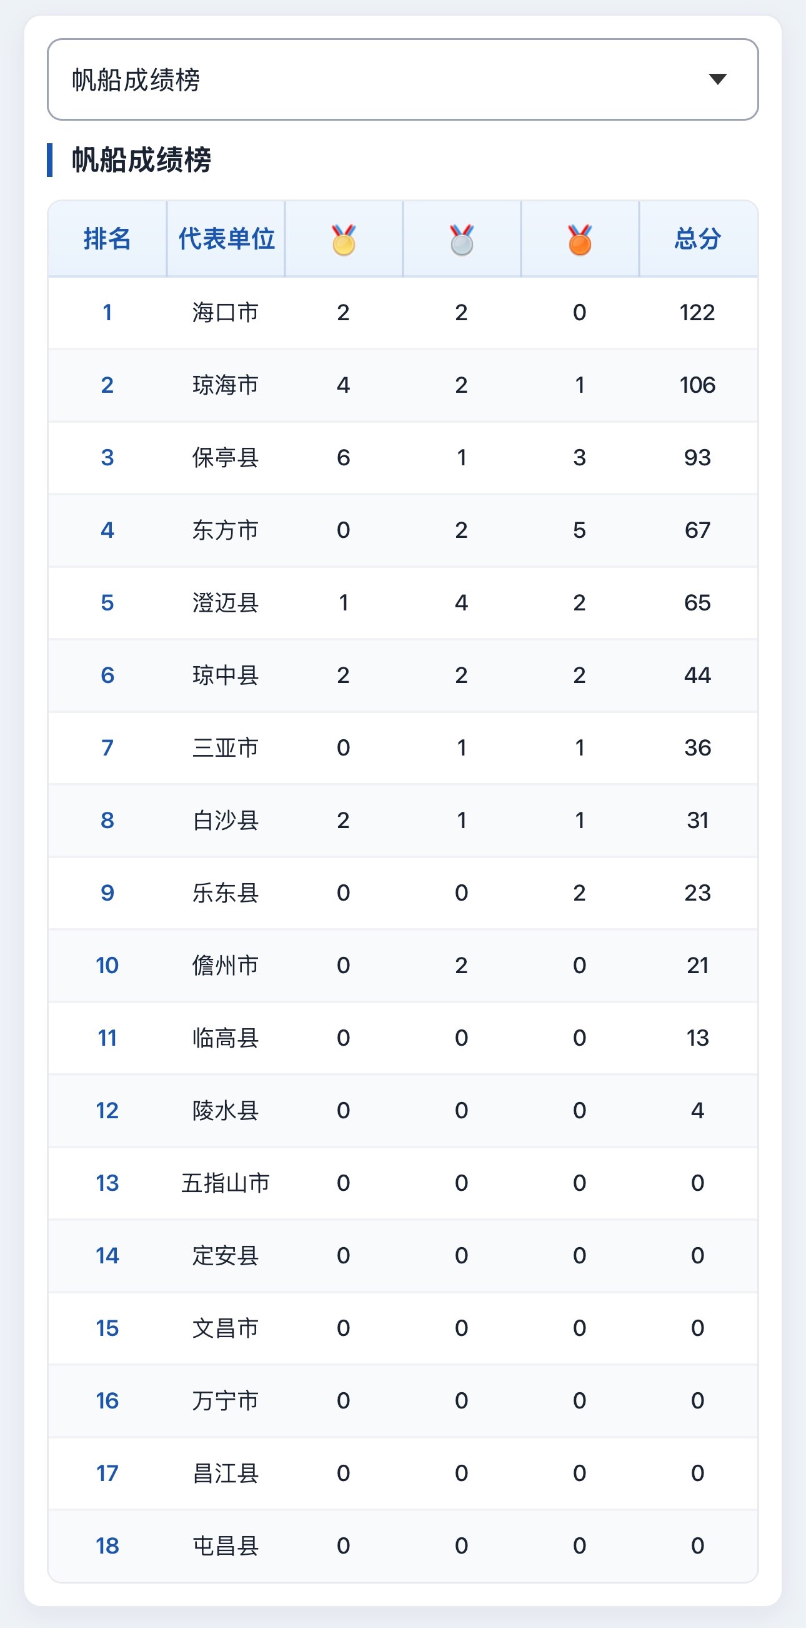Select 保亭县 in the ranking table
Image resolution: width=806 pixels, height=1628 pixels.
[226, 458]
